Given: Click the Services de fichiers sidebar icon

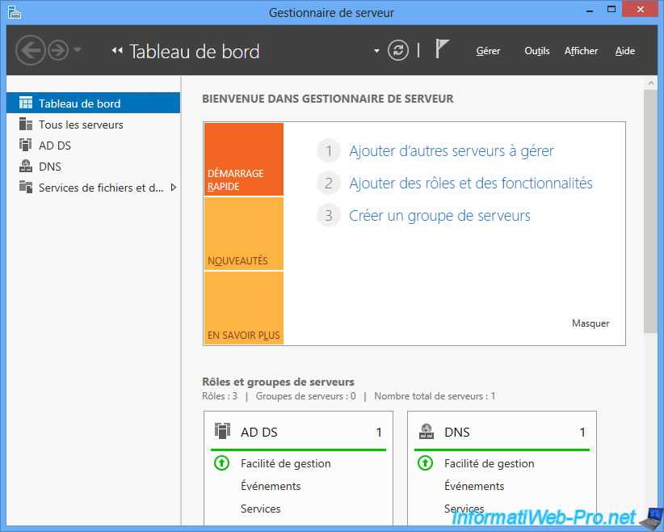Looking at the screenshot, I should click(26, 187).
